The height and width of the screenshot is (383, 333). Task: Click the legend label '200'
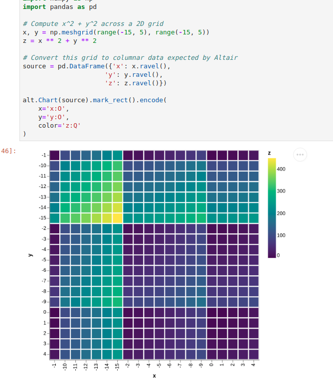281,213
